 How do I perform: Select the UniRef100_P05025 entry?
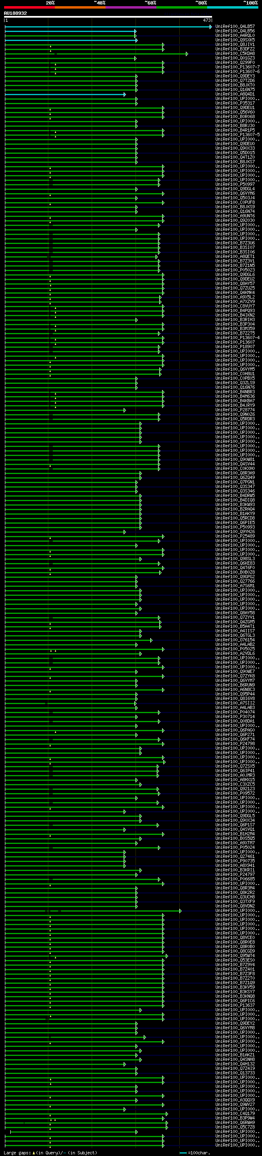pos(235,649)
